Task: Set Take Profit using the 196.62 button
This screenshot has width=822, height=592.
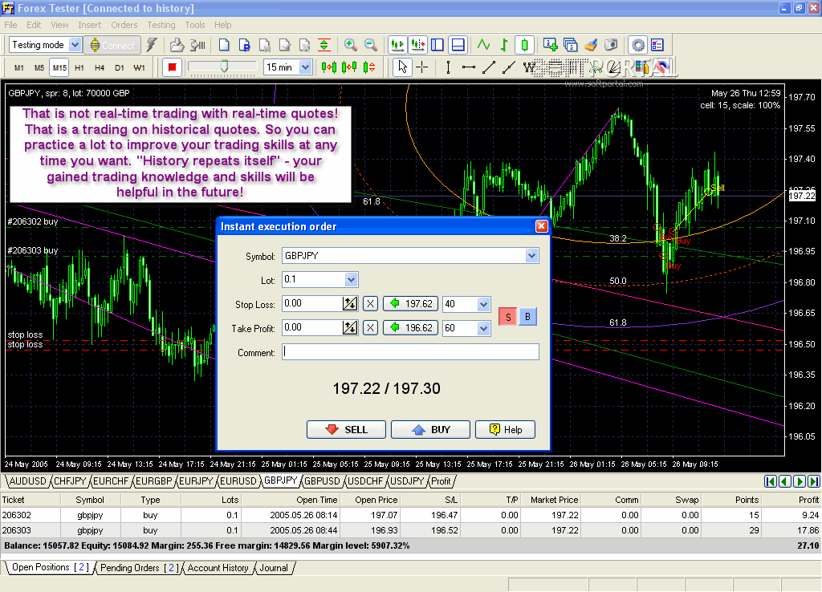Action: 410,328
